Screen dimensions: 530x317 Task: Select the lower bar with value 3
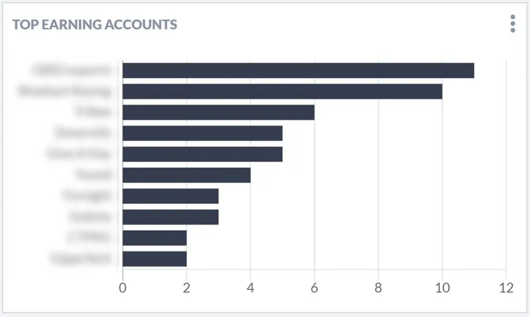pyautogui.click(x=170, y=216)
